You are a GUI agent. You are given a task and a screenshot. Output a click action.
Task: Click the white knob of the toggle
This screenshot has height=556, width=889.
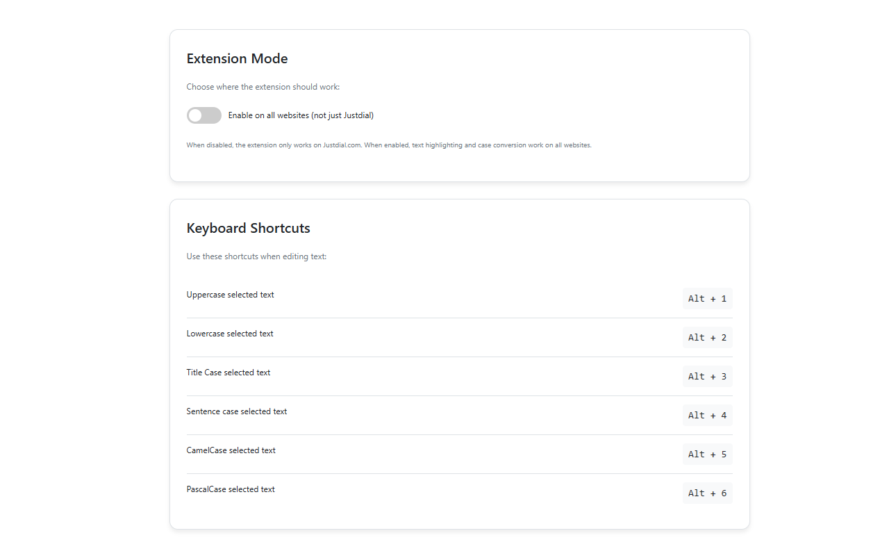[x=195, y=115]
